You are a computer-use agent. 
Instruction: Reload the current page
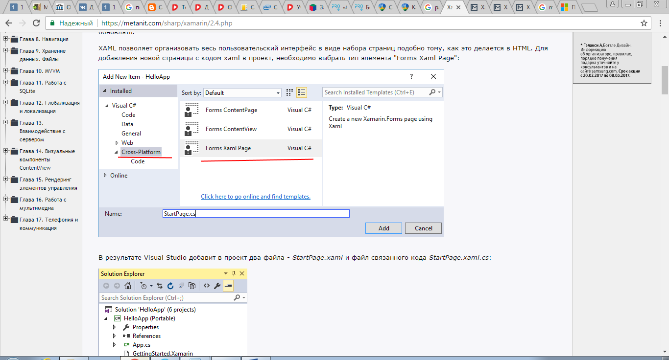[x=36, y=23]
